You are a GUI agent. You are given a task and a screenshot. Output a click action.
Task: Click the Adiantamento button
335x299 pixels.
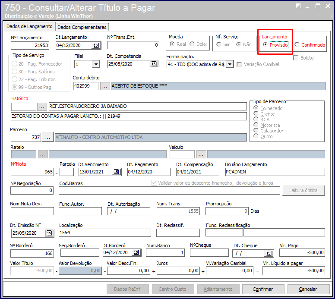click(218, 289)
